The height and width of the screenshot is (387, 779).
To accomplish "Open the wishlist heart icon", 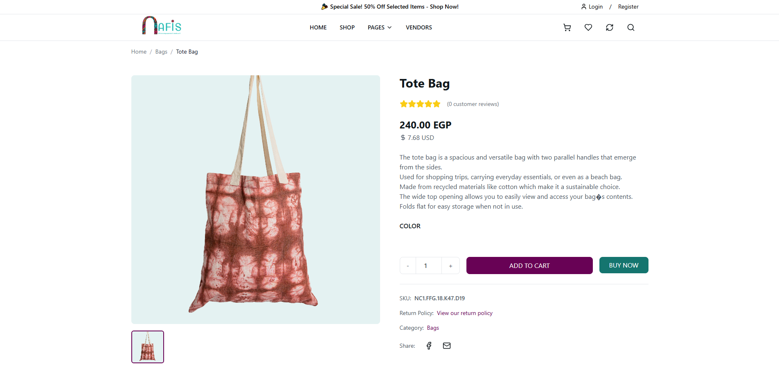I will [588, 27].
